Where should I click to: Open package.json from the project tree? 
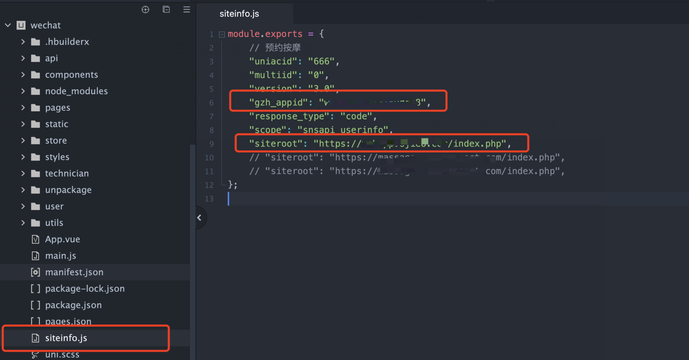[x=73, y=305]
